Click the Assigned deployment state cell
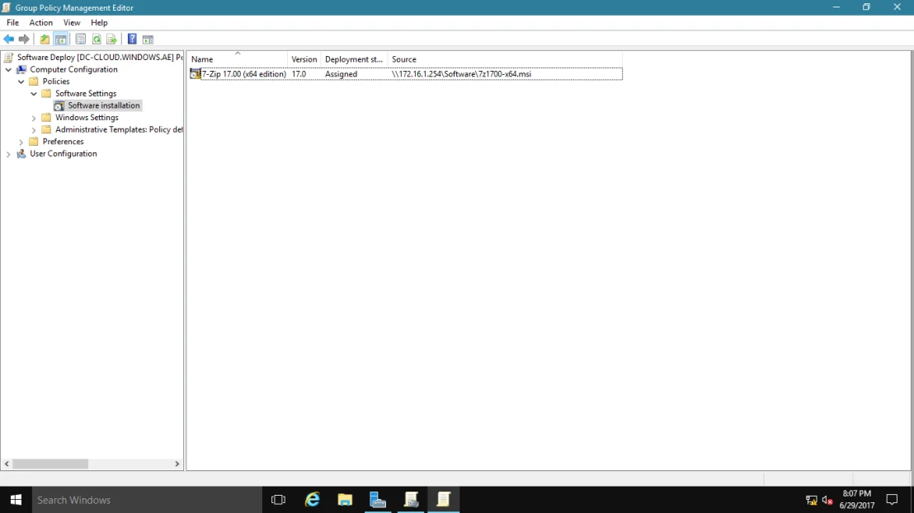The image size is (914, 513). (341, 74)
